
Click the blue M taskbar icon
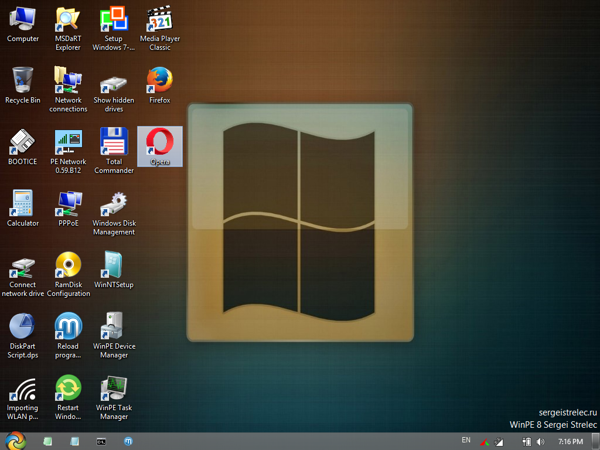pos(128,441)
